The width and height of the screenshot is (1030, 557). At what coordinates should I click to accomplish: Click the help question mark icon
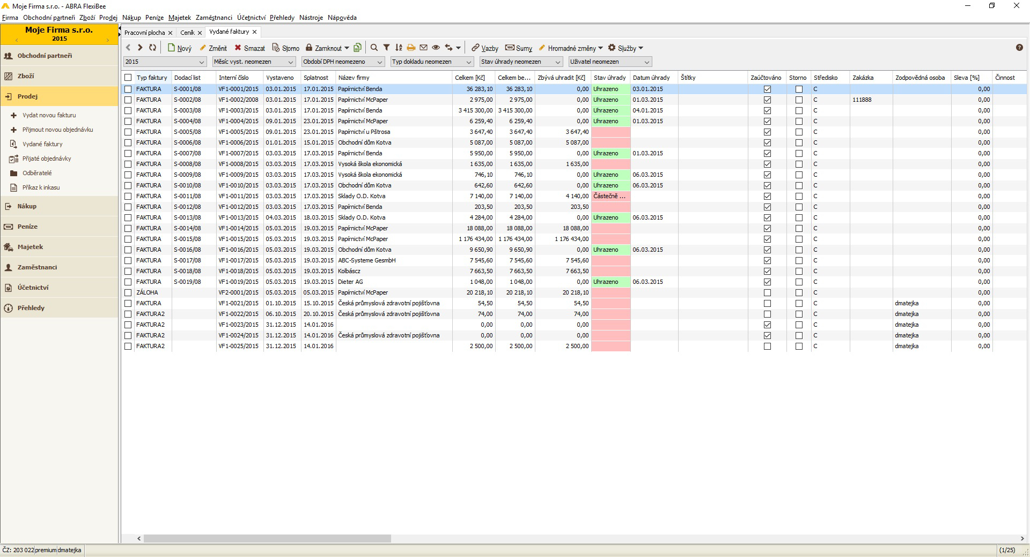1019,48
